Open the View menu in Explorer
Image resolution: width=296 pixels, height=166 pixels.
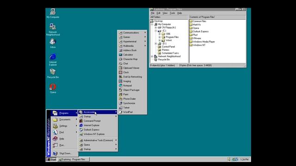tap(165, 13)
